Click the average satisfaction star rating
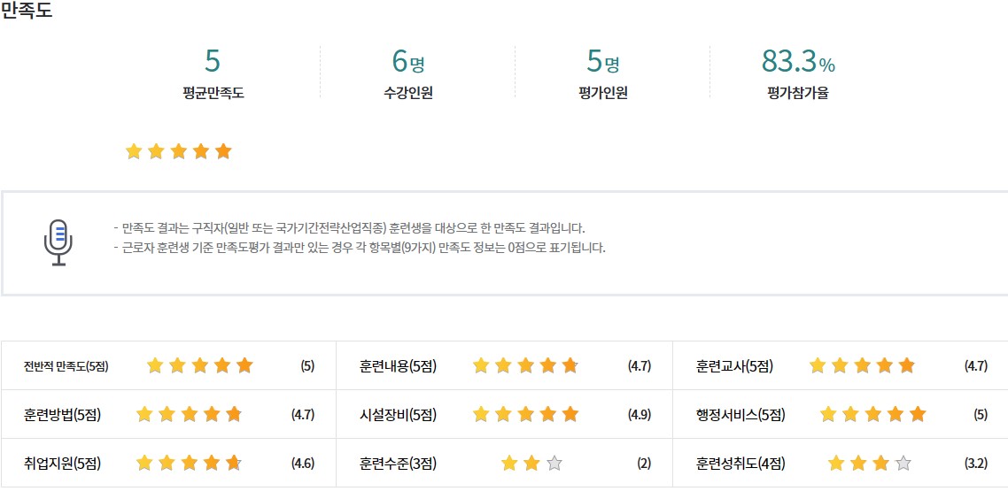This screenshot has width=1008, height=491. click(x=178, y=151)
